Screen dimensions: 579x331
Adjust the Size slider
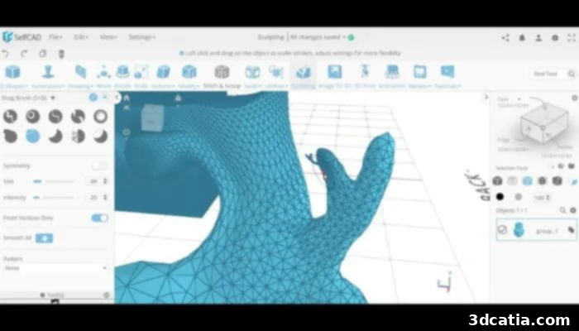53,181
